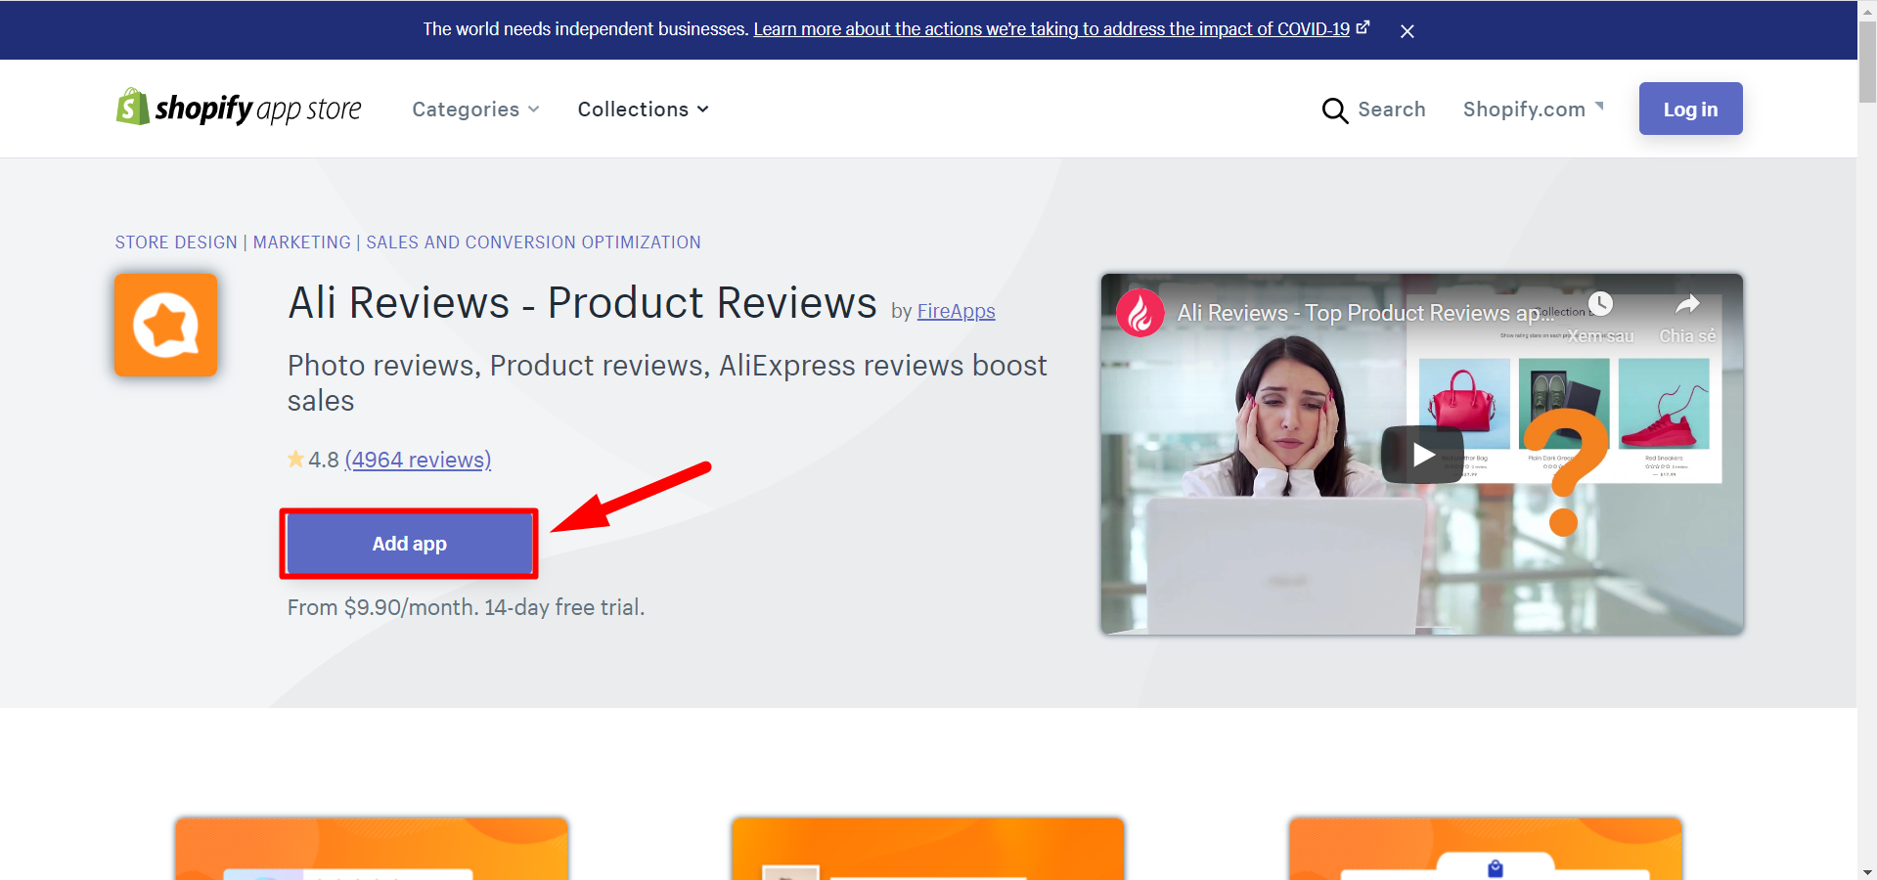Viewport: 1877px width, 880px height.
Task: Click the first screenshot thumbnail below
Action: click(372, 849)
